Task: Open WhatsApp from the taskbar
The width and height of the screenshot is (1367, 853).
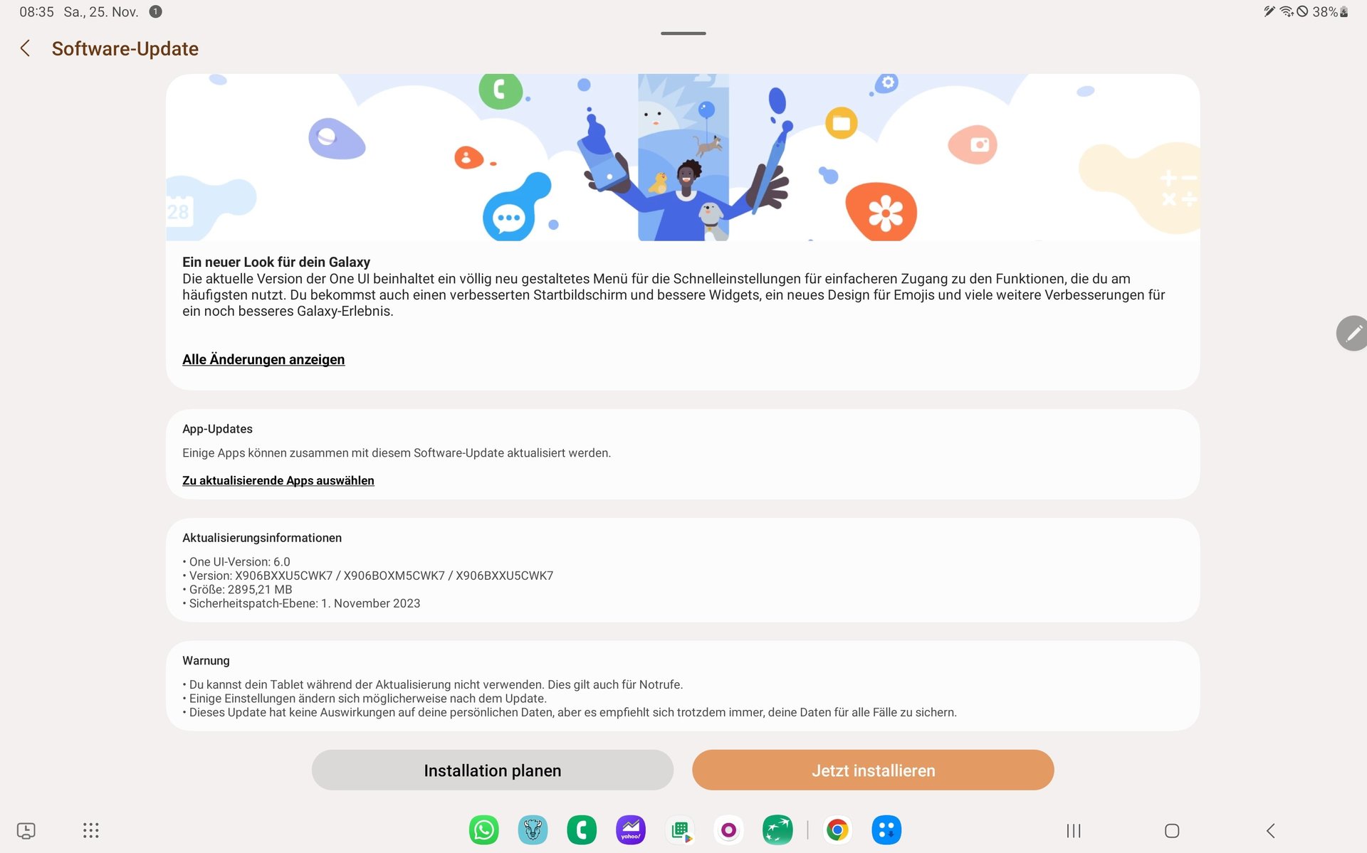Action: click(484, 830)
